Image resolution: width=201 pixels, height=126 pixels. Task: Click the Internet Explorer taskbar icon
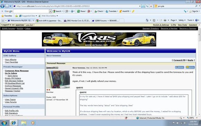pyautogui.click(x=14, y=123)
